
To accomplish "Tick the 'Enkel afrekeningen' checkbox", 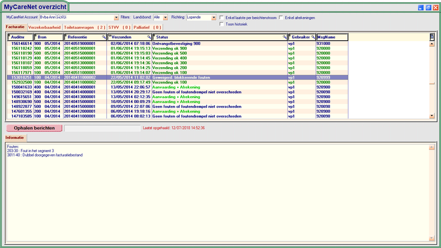I will click(x=282, y=18).
